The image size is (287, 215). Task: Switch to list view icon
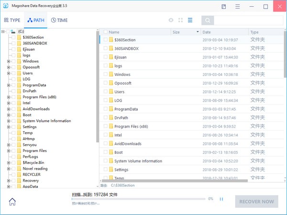click(190, 20)
